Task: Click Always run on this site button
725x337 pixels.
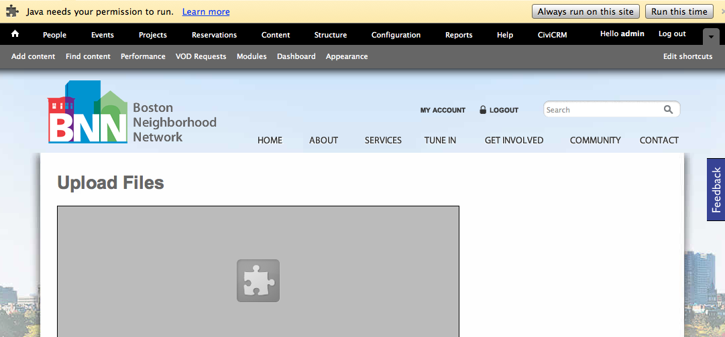Action: 585,11
